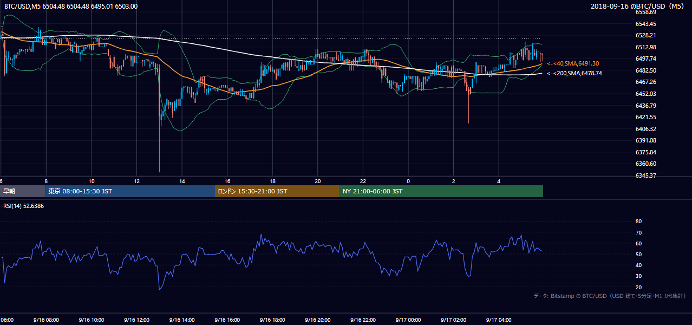The height and width of the screenshot is (325, 692).
Task: Click RSI axis level 30
Action: [x=638, y=276]
